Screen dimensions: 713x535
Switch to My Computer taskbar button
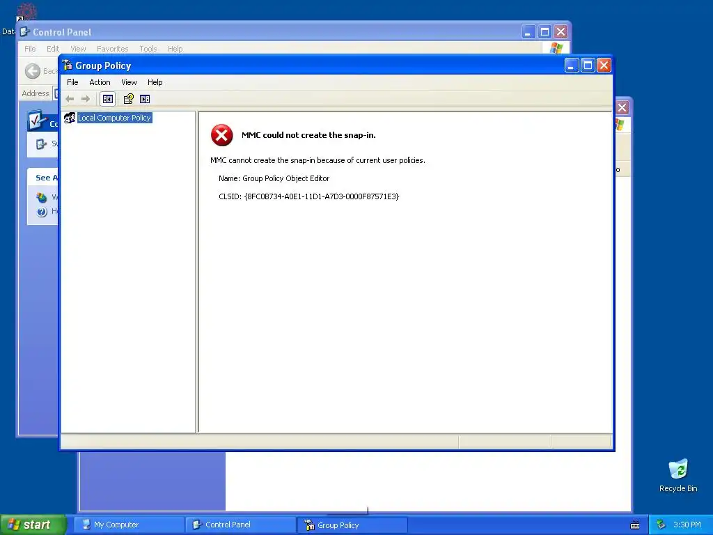[x=129, y=525]
